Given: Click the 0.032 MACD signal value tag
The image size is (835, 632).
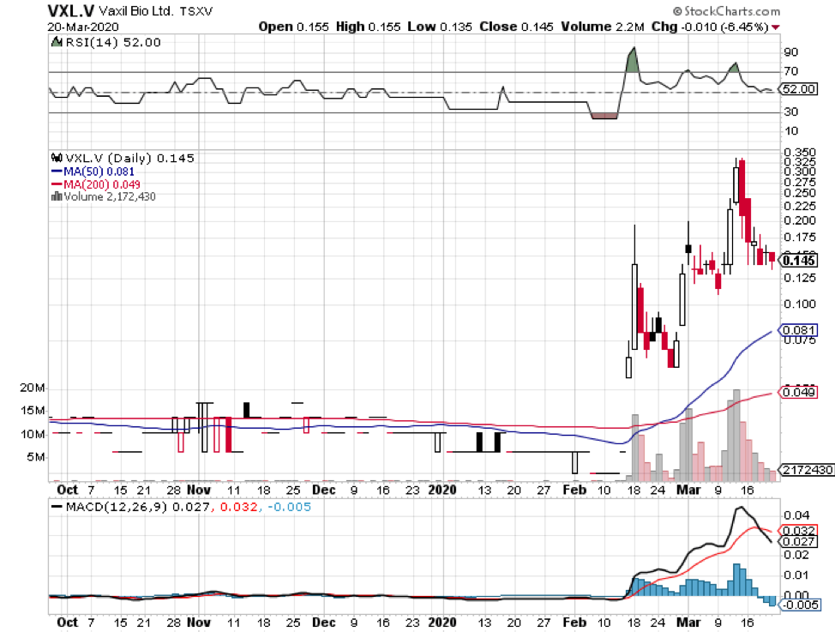Looking at the screenshot, I should click(x=797, y=530).
